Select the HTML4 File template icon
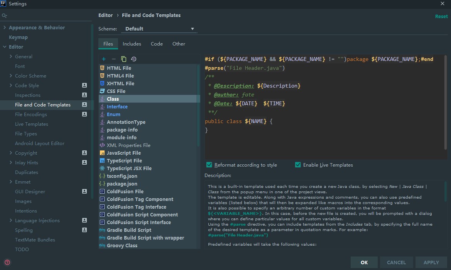 [102, 76]
